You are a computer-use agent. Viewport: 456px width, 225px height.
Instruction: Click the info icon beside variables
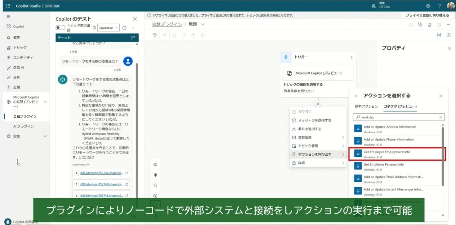tap(448, 35)
